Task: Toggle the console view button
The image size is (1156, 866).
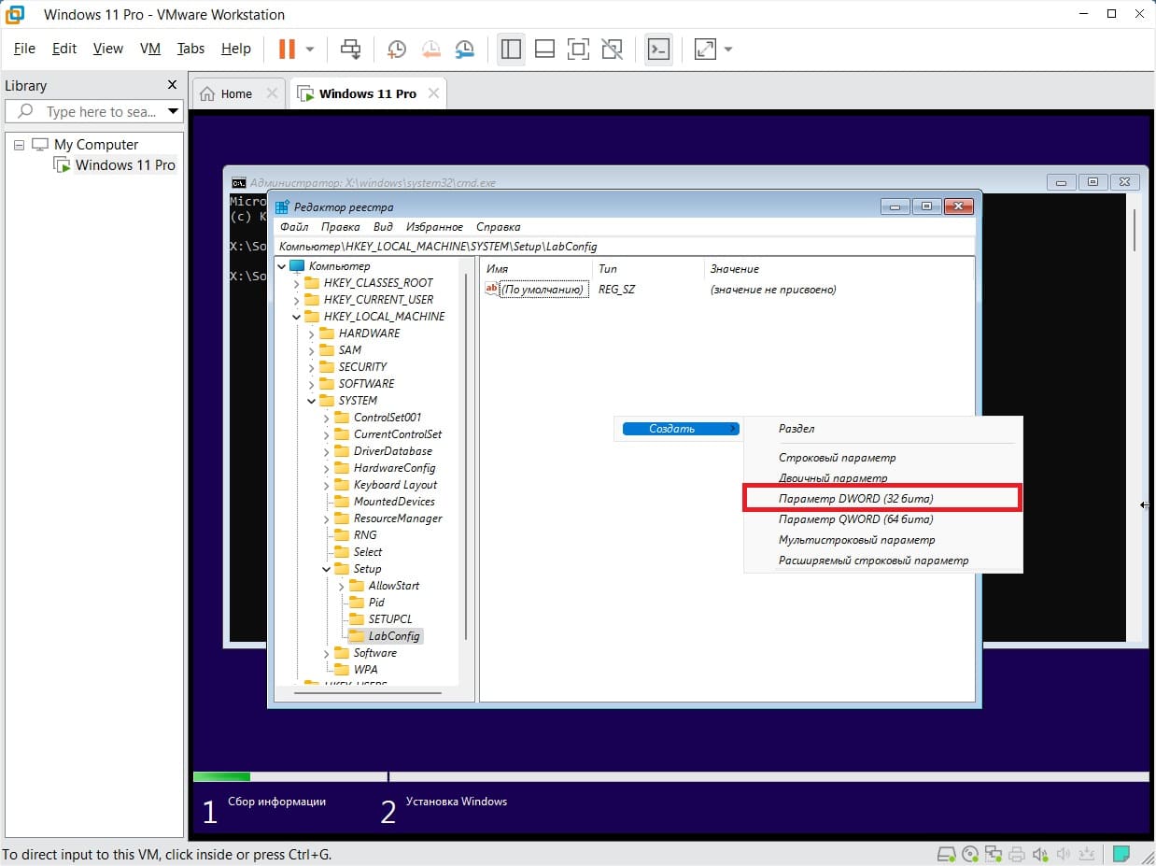Action: [658, 49]
